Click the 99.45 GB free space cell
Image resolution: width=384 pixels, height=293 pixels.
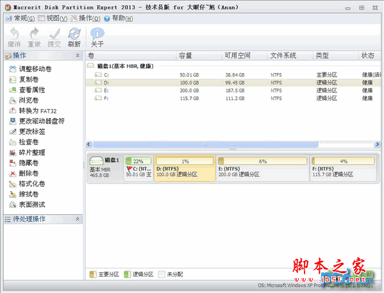pos(235,83)
